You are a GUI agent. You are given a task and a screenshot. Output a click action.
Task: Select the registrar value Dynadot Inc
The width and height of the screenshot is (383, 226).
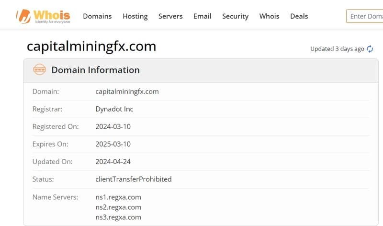114,109
